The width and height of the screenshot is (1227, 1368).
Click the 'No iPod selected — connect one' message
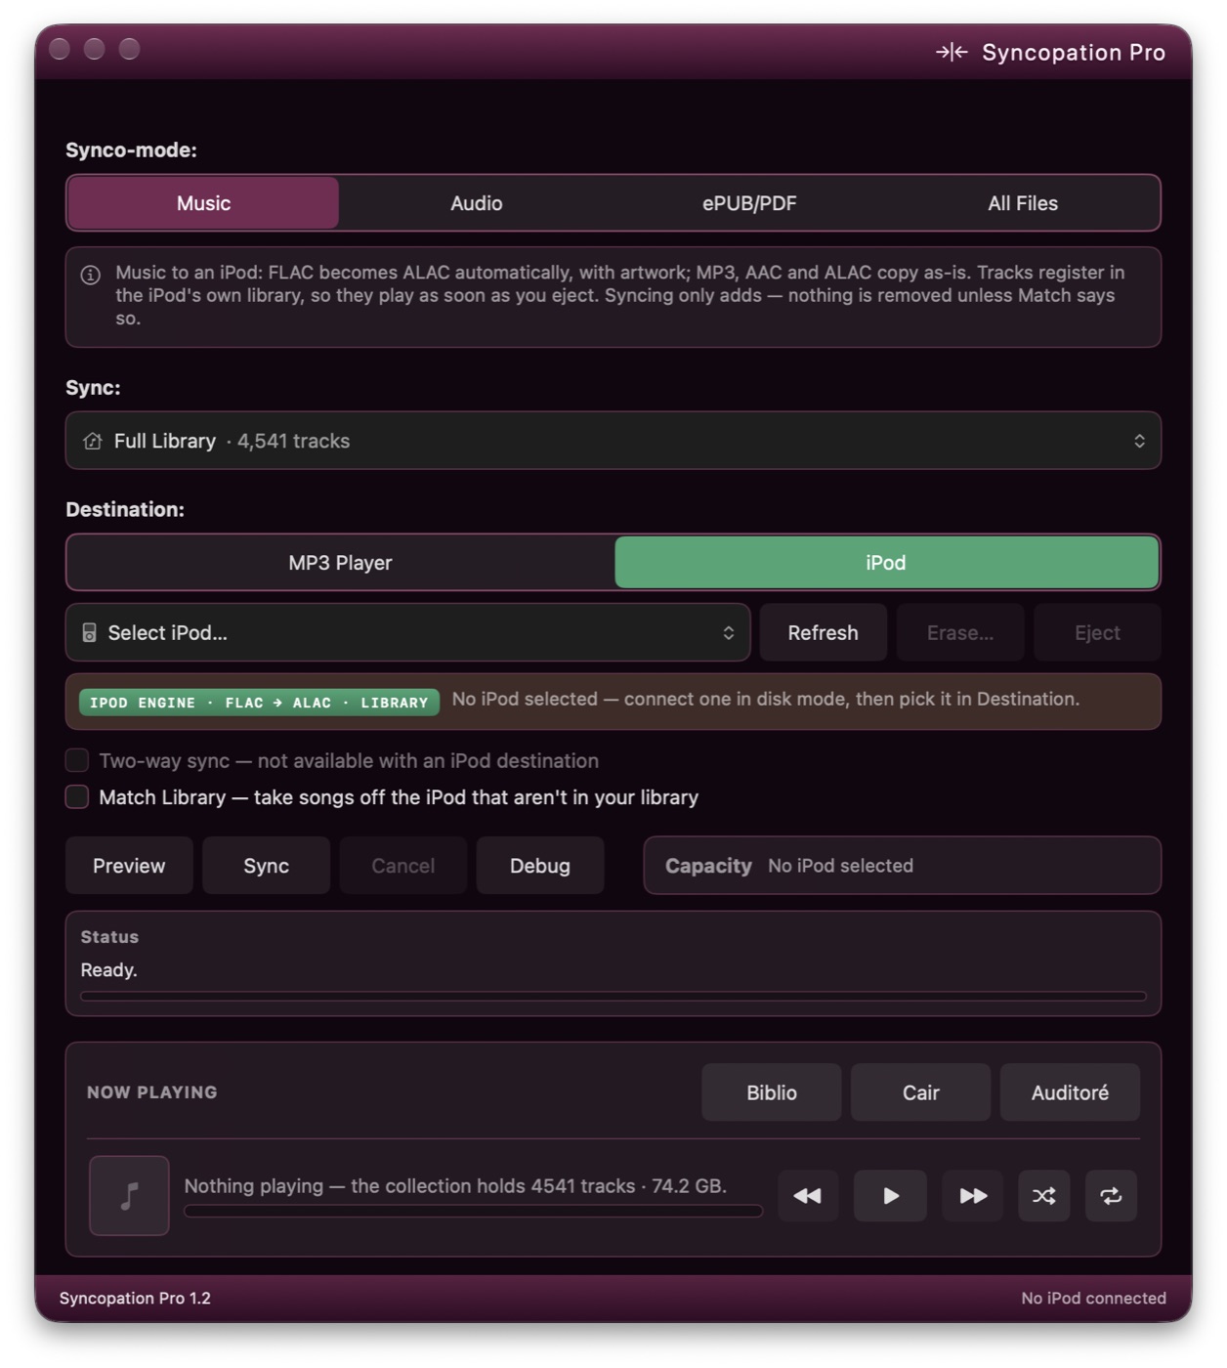[x=766, y=699]
